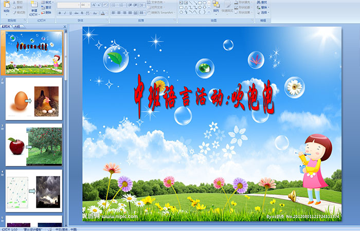This screenshot has height=231, width=360.
Task: Cut the selection with 剪切
Action: [18, 2]
